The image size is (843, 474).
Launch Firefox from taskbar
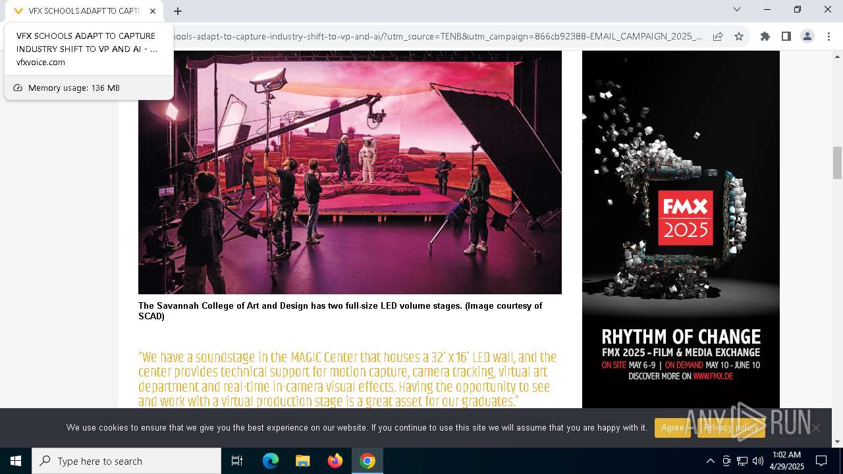click(x=335, y=461)
